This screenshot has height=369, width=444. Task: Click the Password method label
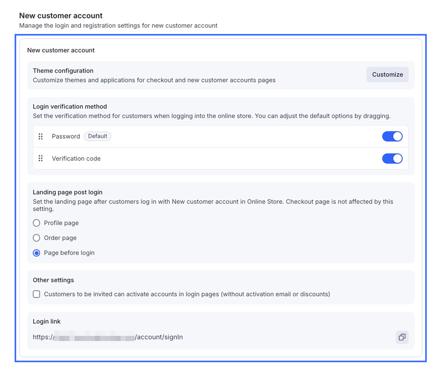click(66, 136)
